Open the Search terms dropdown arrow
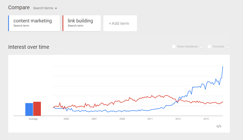Viewport: 243px width, 140px height. coord(56,8)
